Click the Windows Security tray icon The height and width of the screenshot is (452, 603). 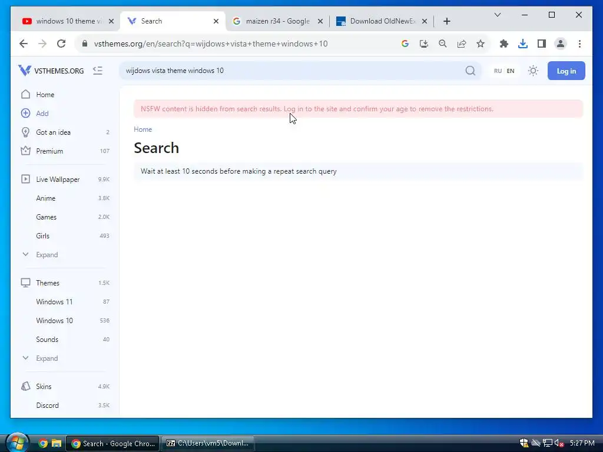524,443
